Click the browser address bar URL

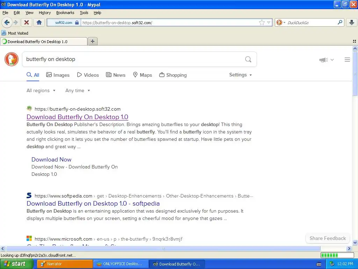point(170,23)
